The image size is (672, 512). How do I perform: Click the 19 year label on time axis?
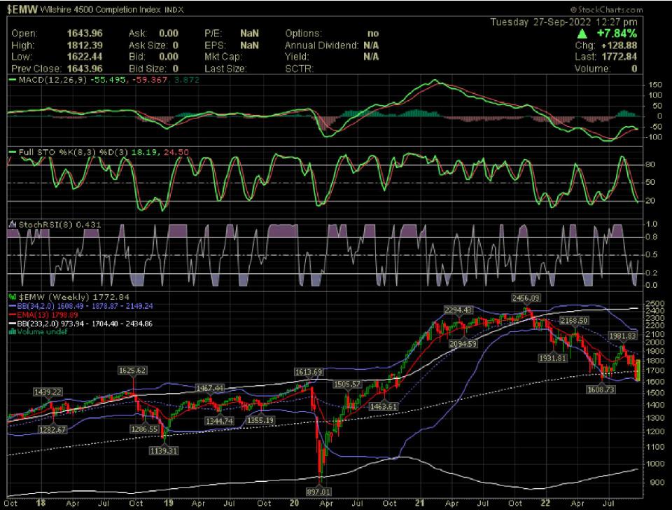168,503
